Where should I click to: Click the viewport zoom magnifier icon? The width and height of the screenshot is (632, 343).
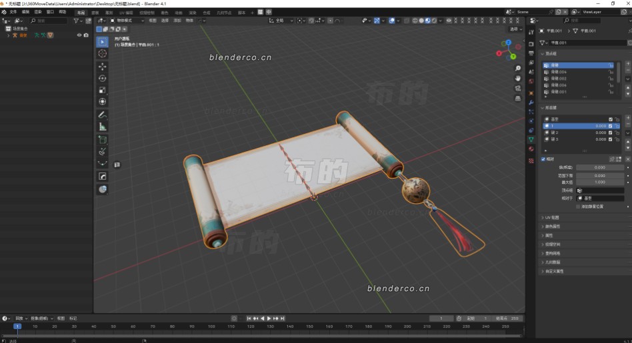[517, 69]
